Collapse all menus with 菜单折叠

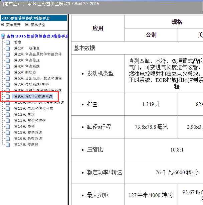tap(38, 25)
